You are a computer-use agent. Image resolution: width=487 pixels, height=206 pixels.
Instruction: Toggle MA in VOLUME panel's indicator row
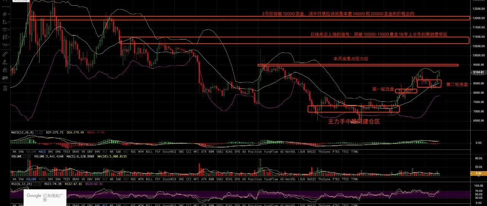[x=14, y=179]
